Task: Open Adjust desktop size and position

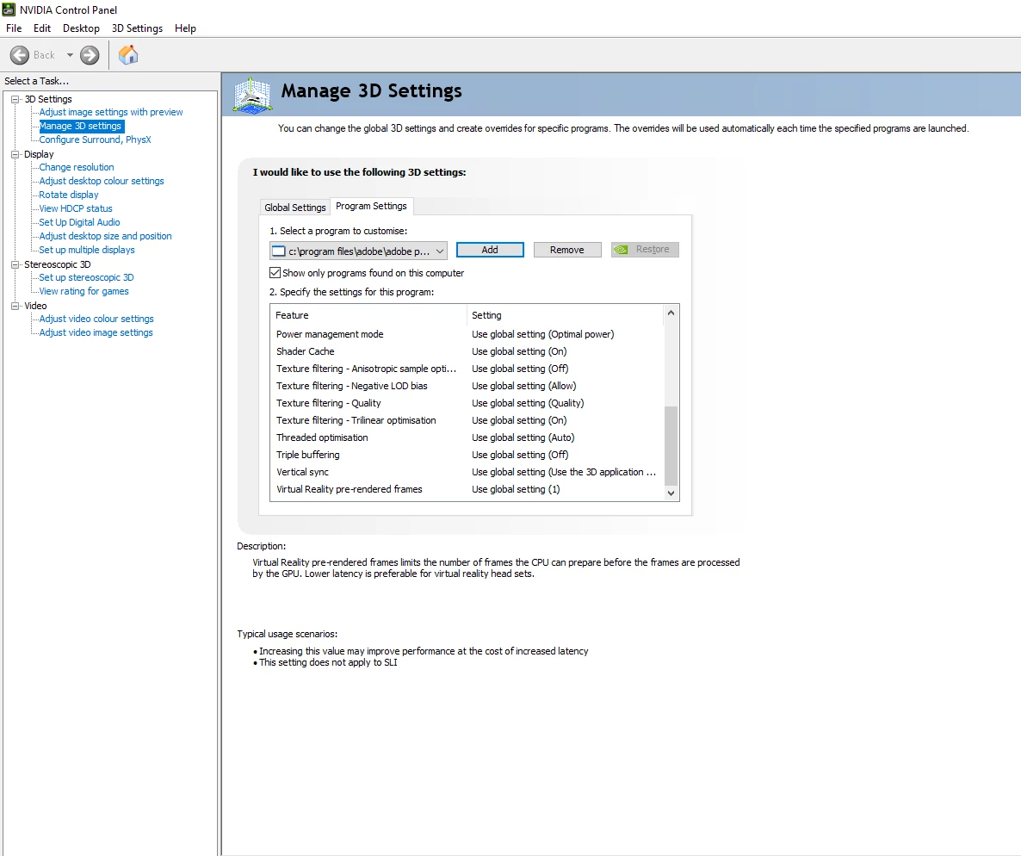Action: 106,236
